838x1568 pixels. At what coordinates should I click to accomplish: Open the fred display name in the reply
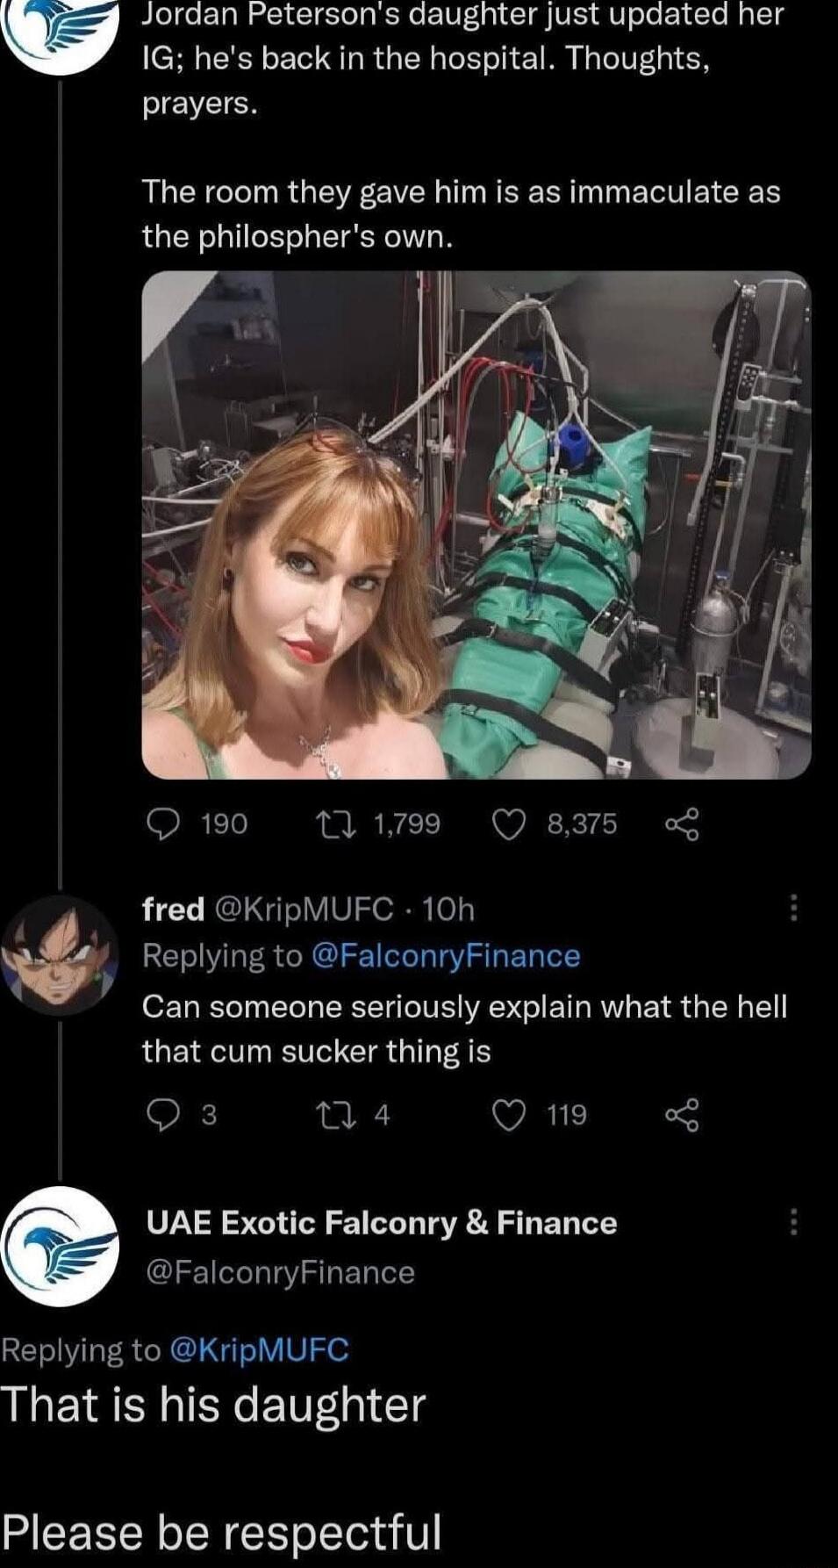[x=173, y=910]
